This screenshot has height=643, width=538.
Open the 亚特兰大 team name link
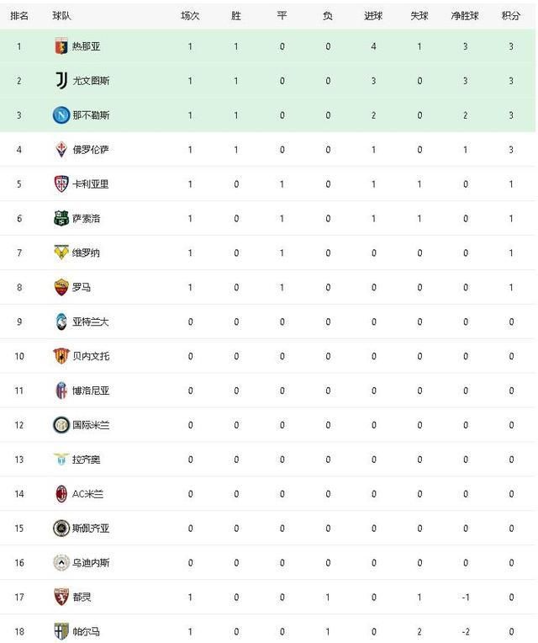click(91, 321)
